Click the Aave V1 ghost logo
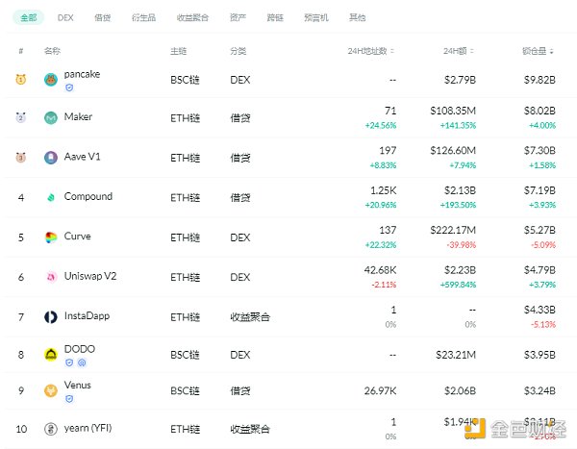Image resolution: width=577 pixels, height=449 pixels. 50,158
